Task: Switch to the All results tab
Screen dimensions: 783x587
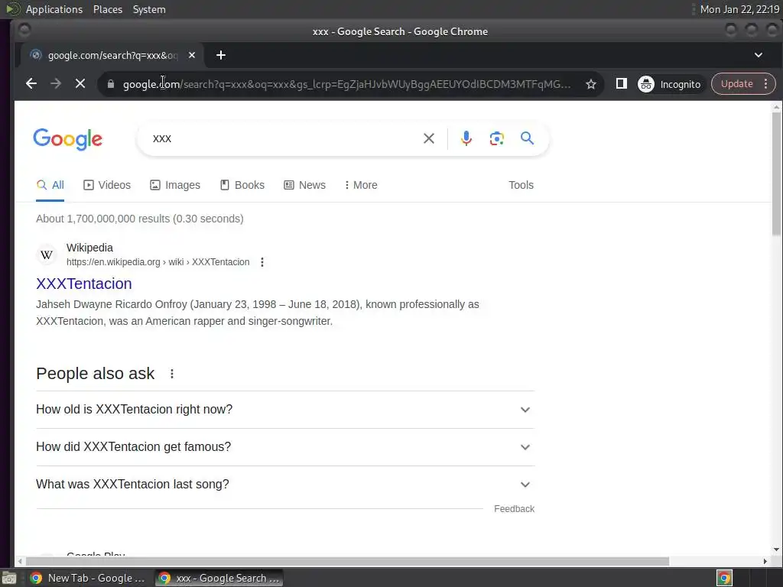Action: (x=50, y=185)
